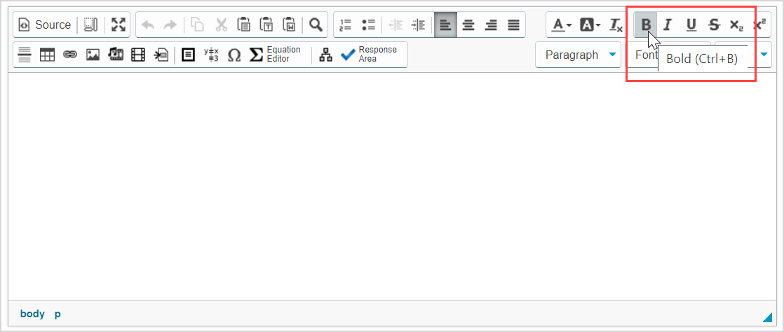Viewport: 784px width, 332px height.
Task: Maximize the editor with the fullscreen icon
Action: point(119,25)
